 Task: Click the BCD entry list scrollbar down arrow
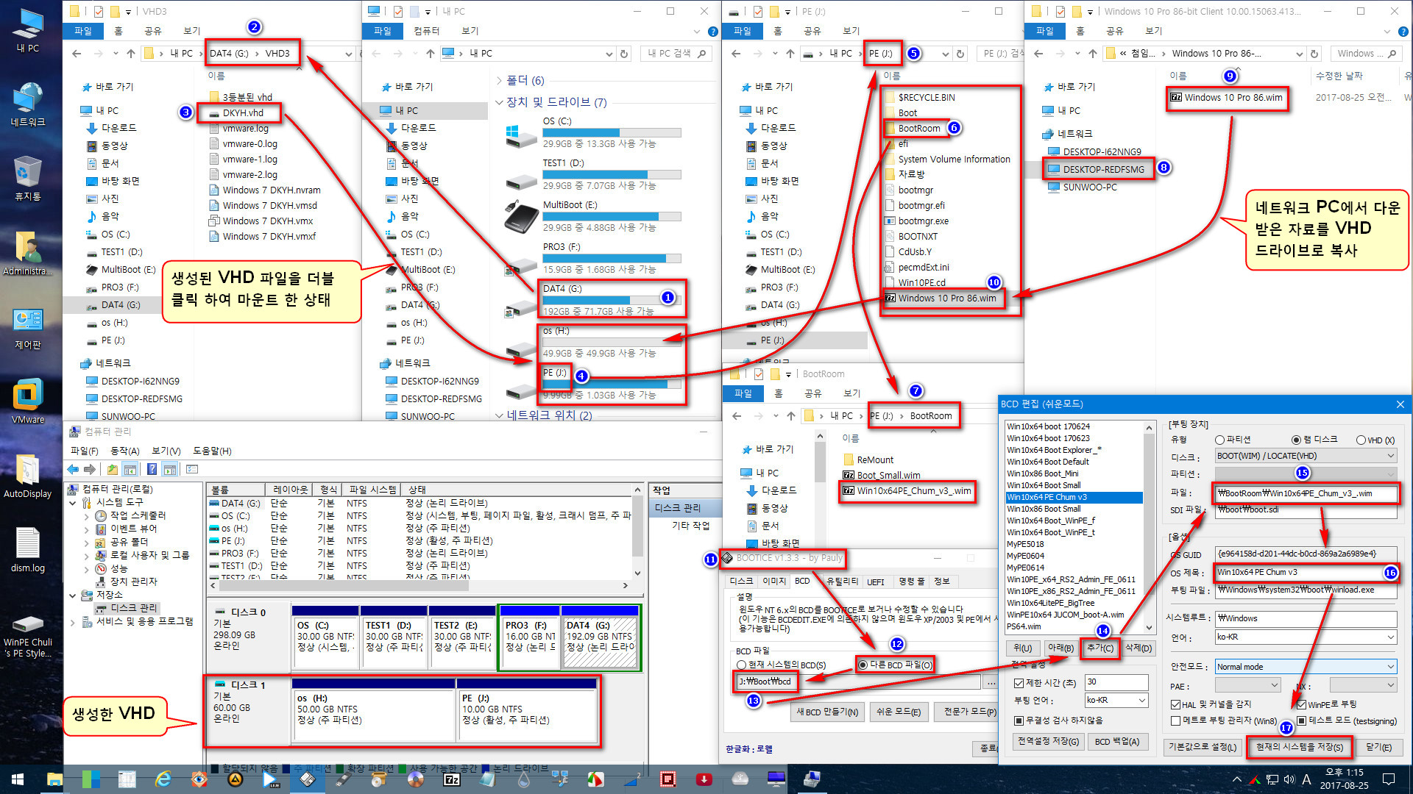click(x=1149, y=628)
